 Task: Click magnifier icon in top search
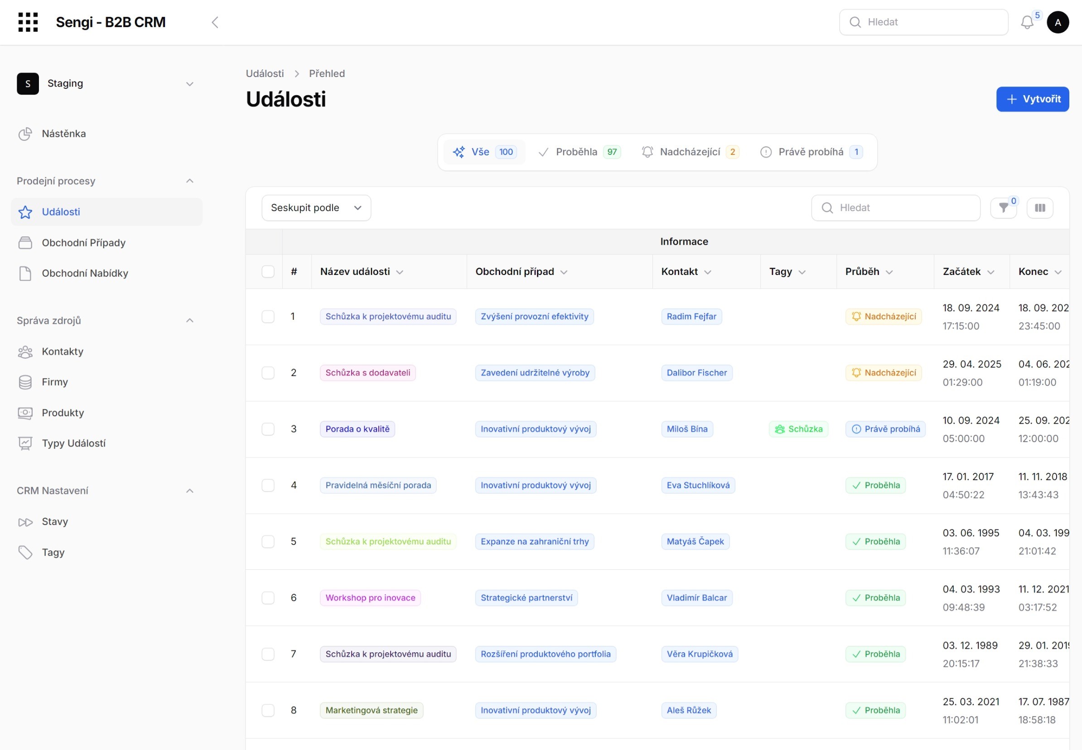pos(855,22)
